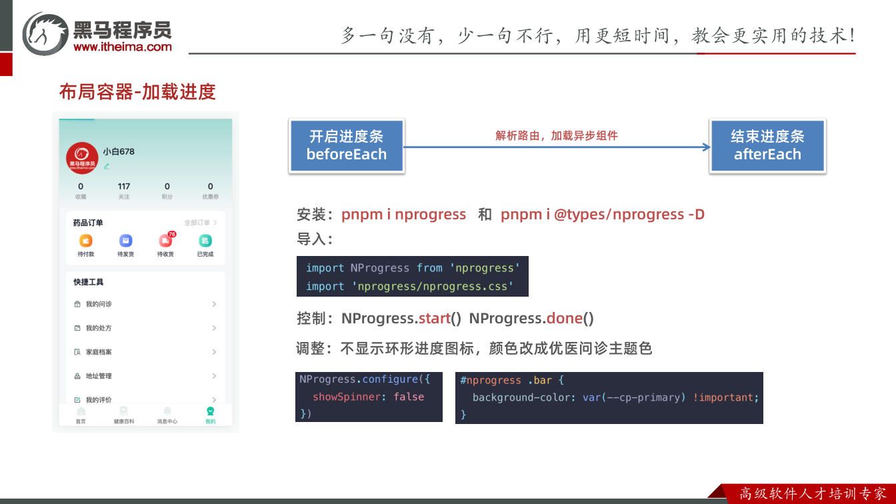Viewport: 896px width, 504px height.
Task: Click the 地址管理 row icon
Action: [77, 376]
